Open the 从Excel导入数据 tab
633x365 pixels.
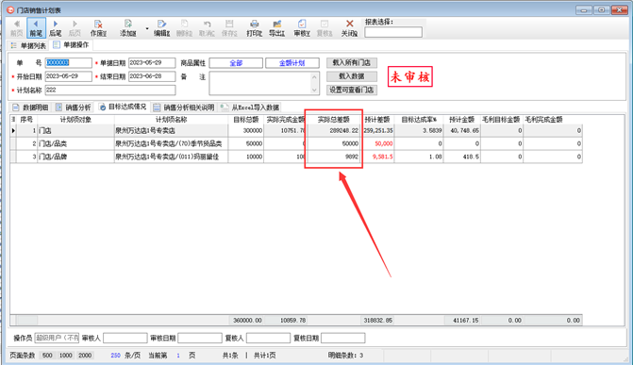(250, 108)
